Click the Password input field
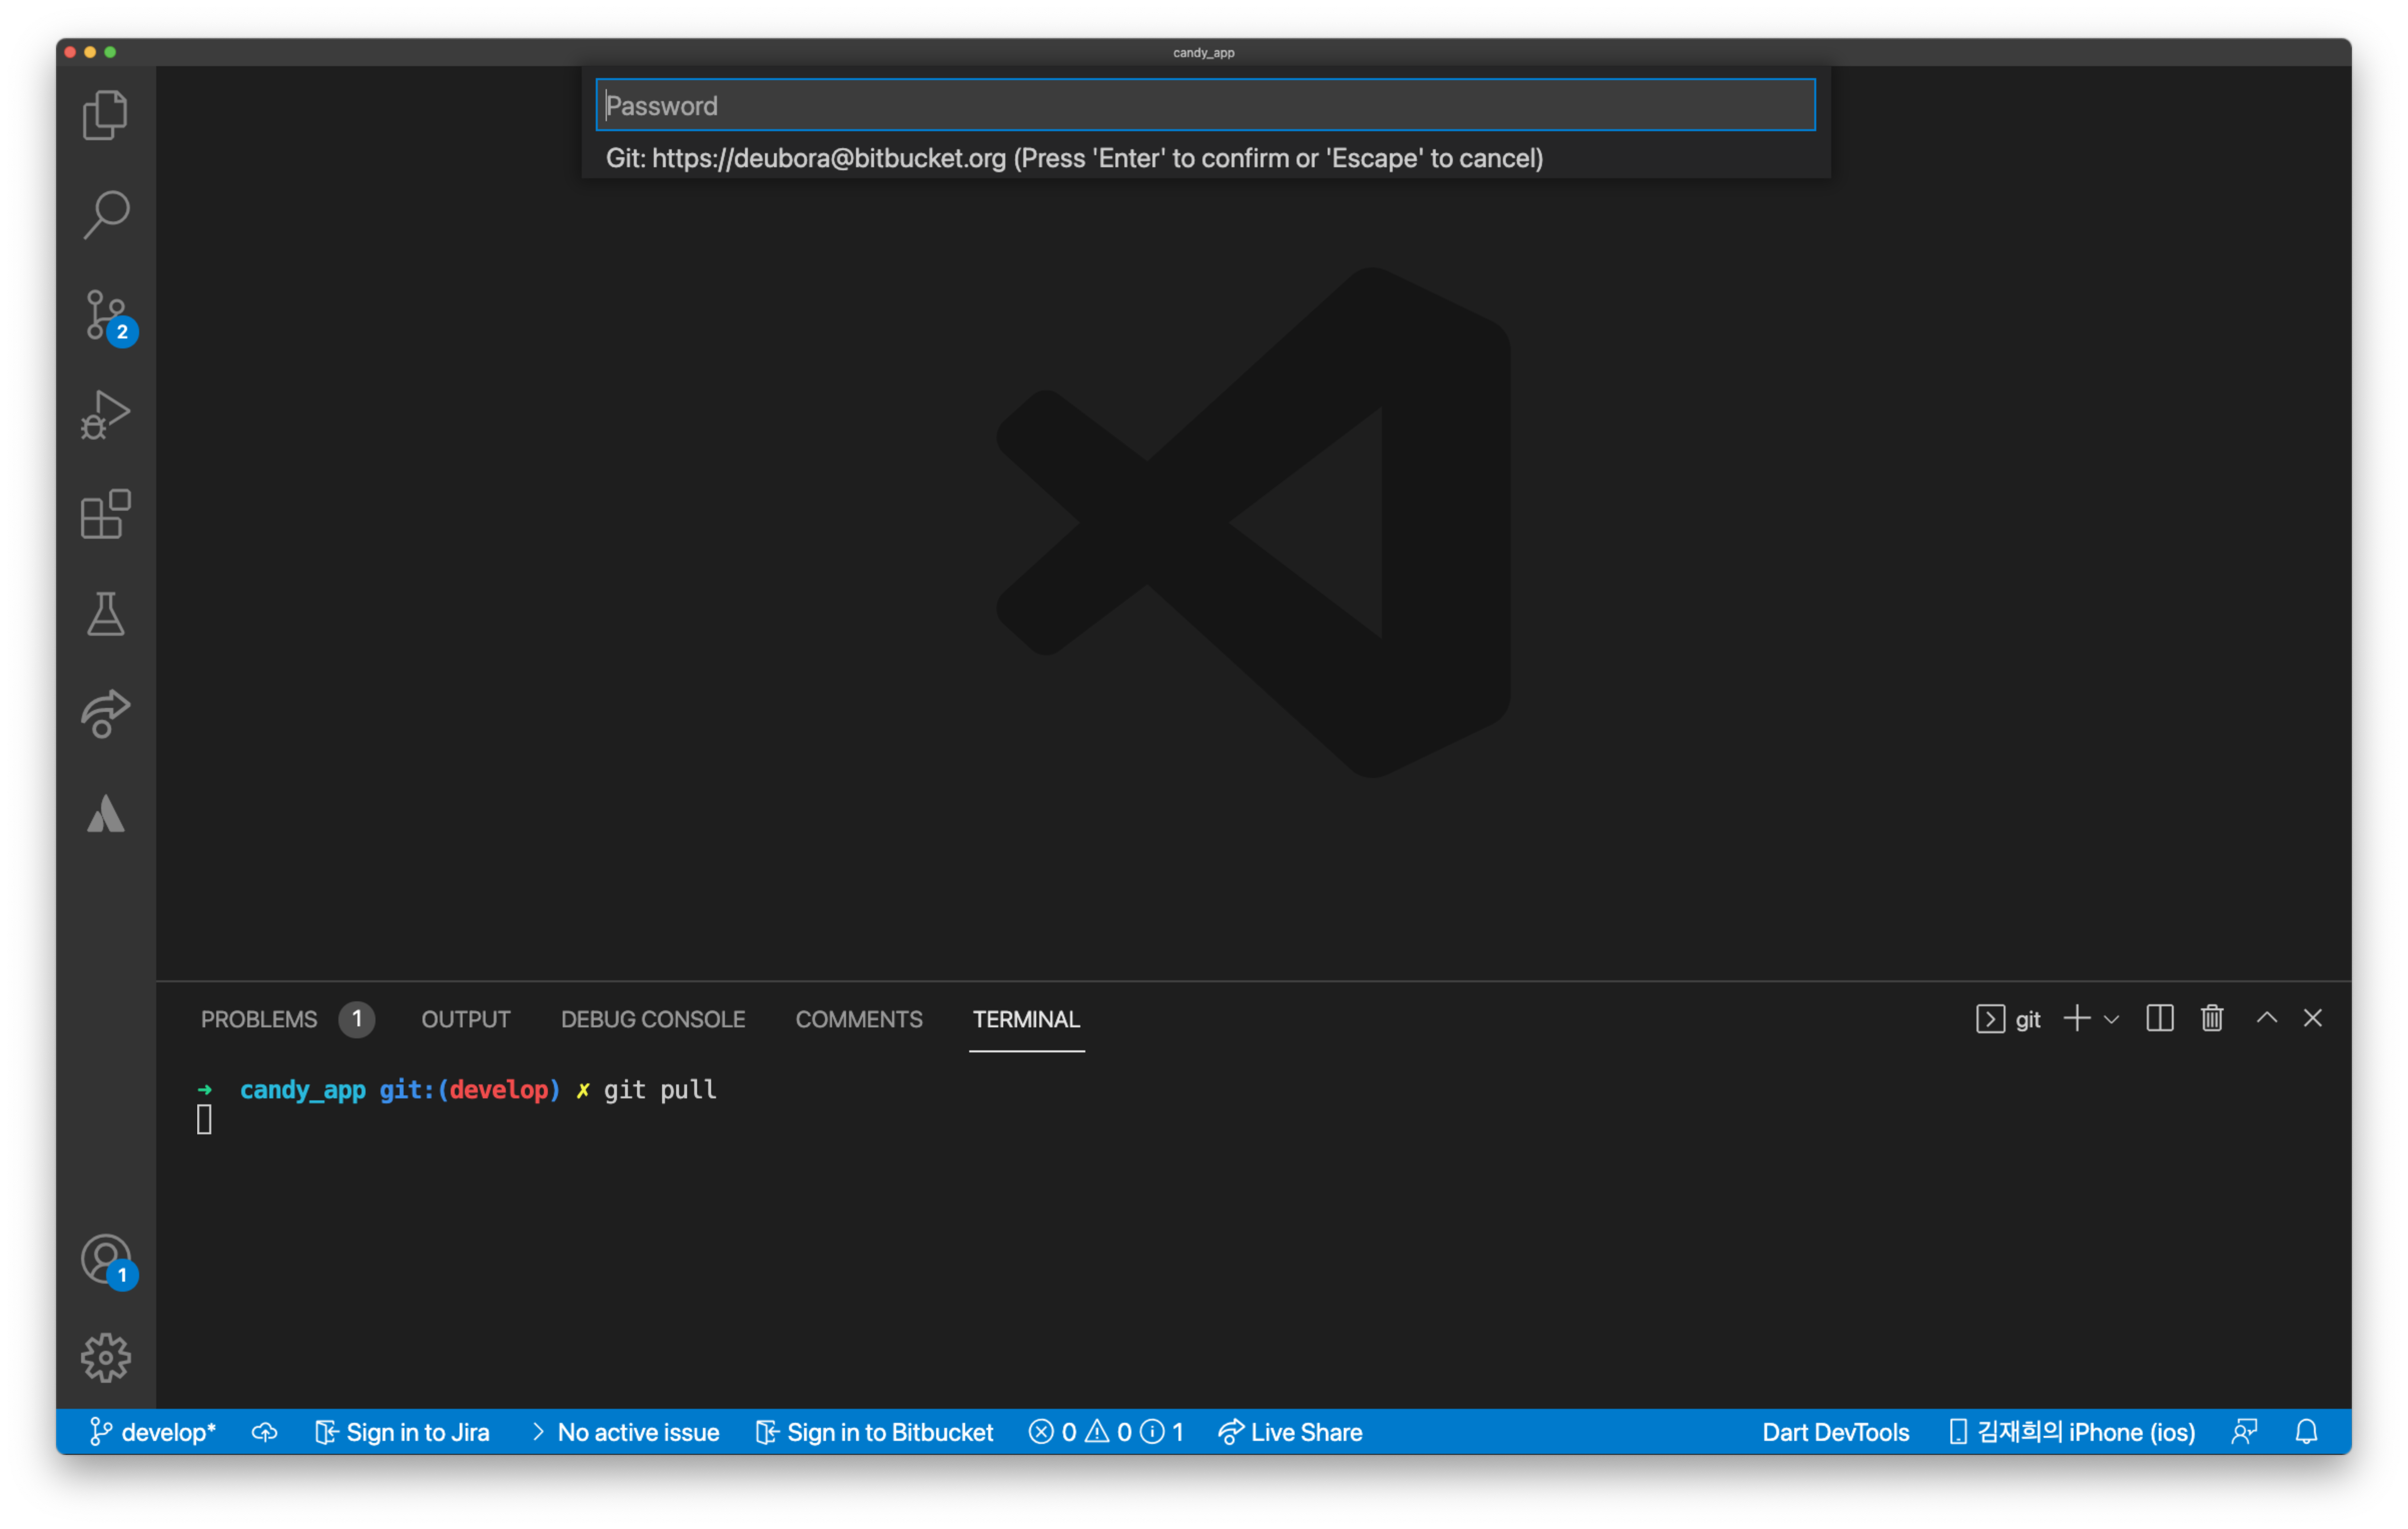This screenshot has width=2408, height=1529. (1204, 105)
